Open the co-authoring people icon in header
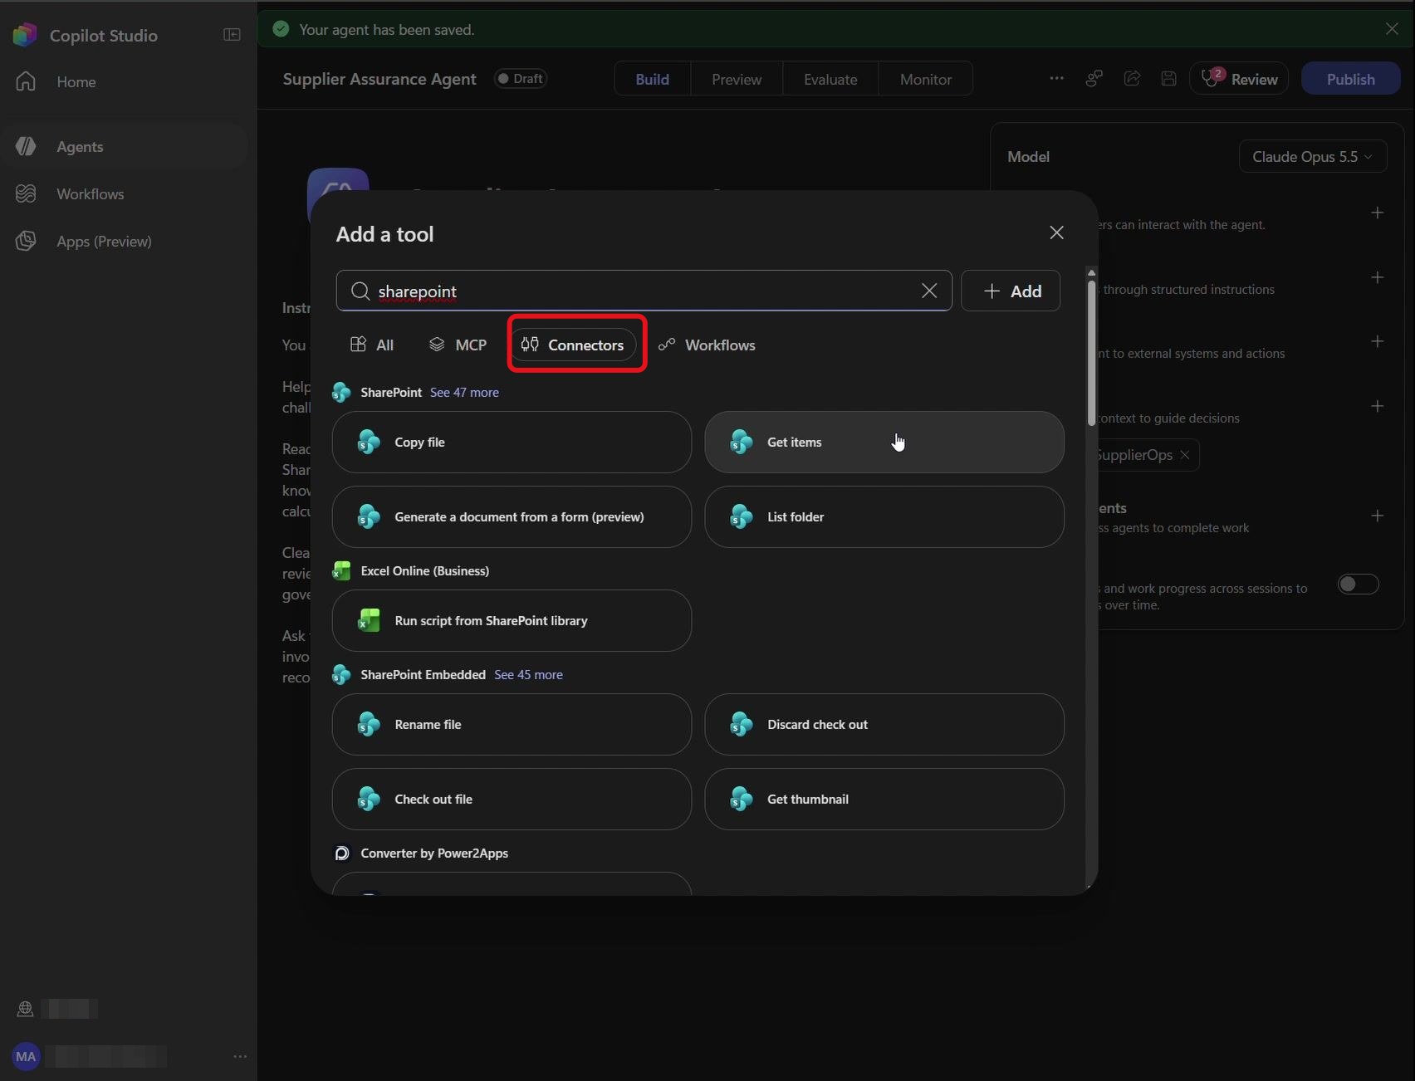The width and height of the screenshot is (1415, 1081). pyautogui.click(x=1094, y=78)
